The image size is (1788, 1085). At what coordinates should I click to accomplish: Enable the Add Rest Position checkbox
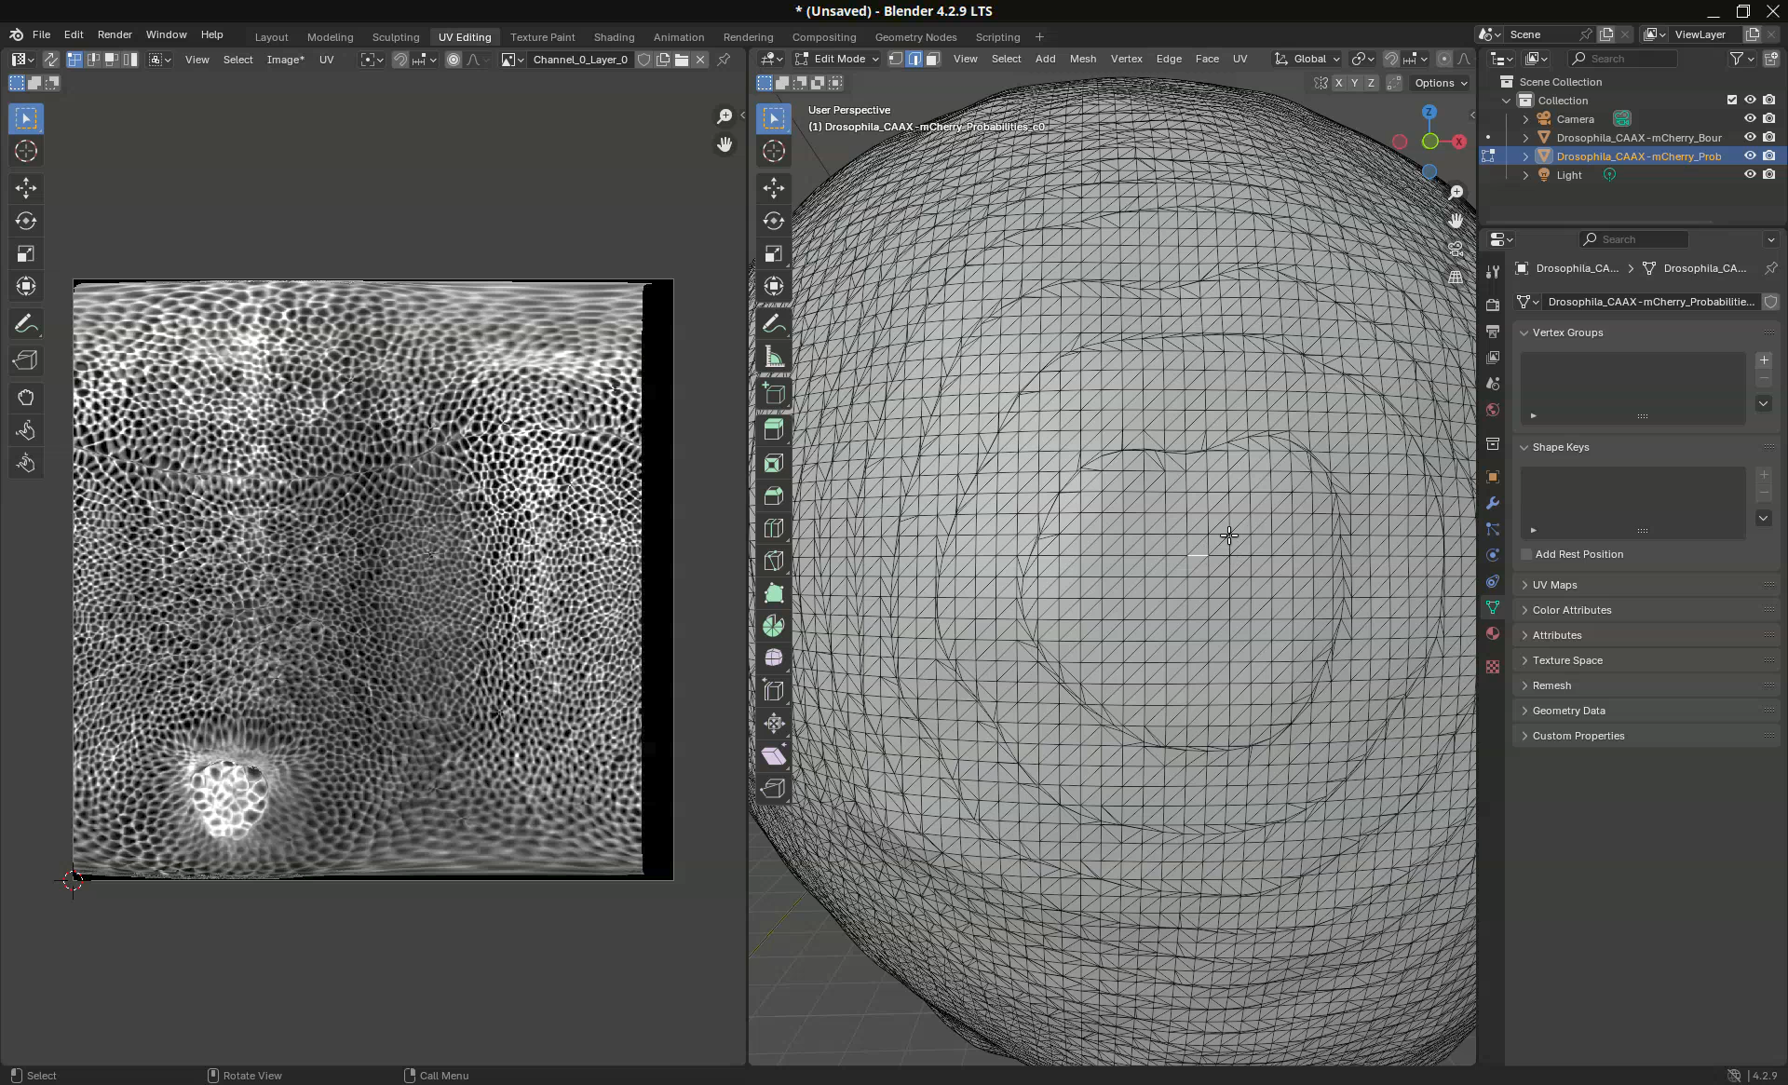pos(1526,554)
